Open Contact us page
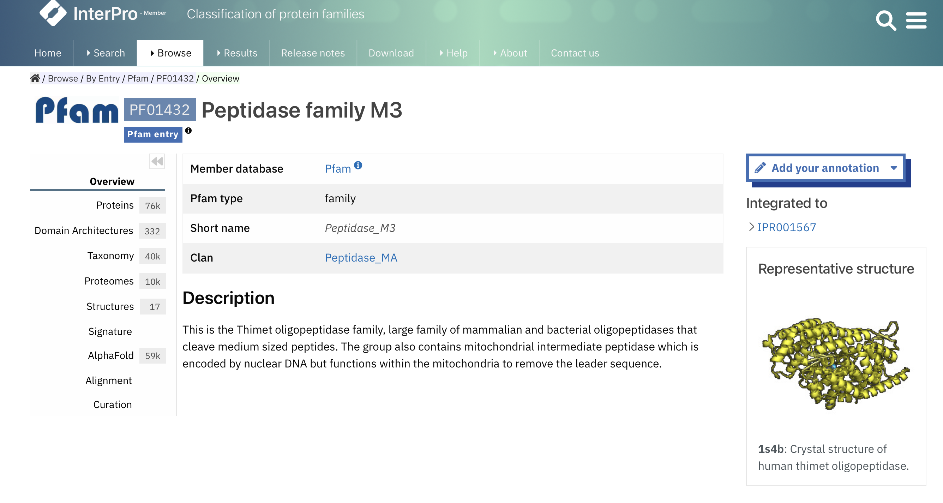 (x=575, y=53)
